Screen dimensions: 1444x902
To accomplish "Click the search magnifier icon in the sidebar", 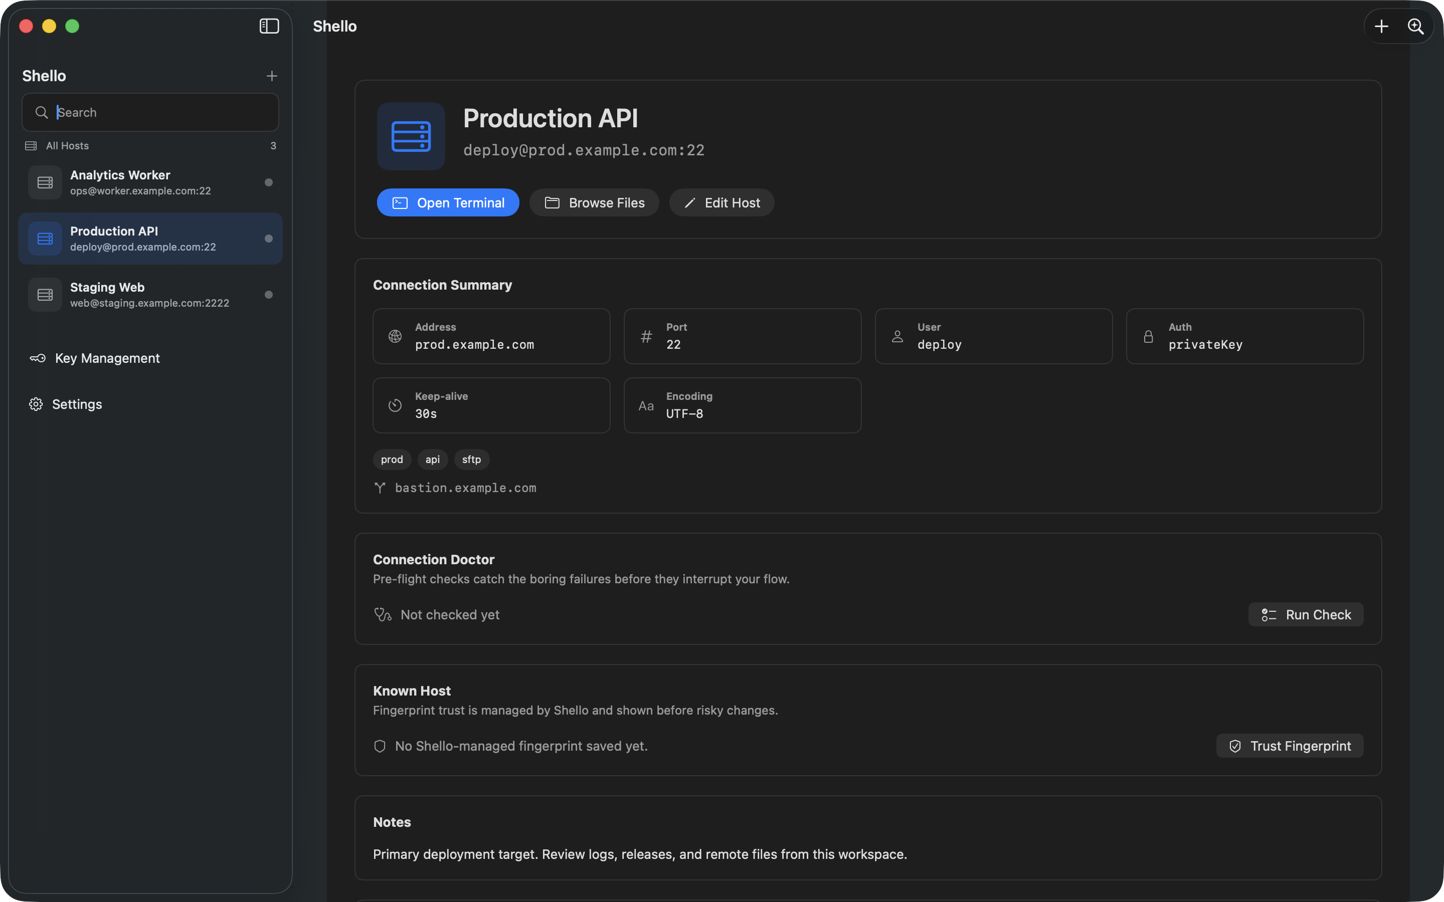I will [x=41, y=112].
